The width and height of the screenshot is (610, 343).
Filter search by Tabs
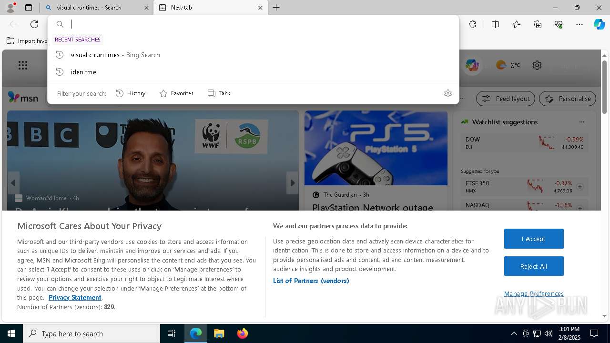coord(219,93)
